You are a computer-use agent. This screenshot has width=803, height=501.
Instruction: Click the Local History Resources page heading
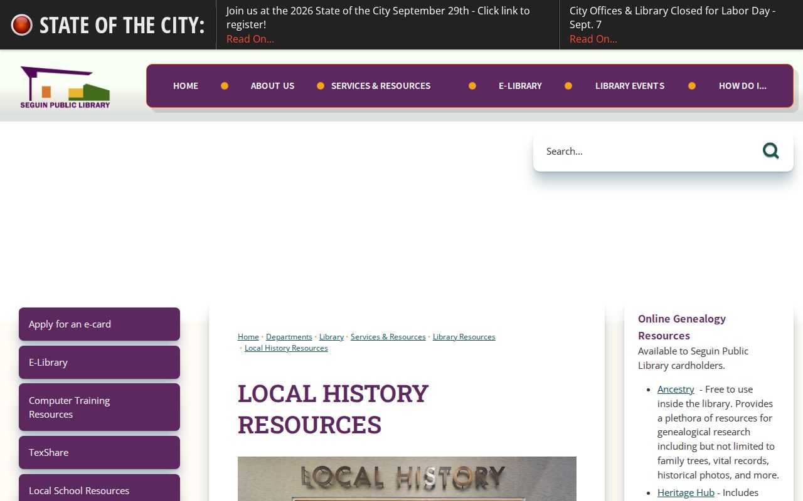coord(333,409)
